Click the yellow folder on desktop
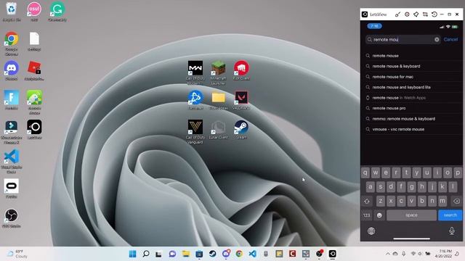This screenshot has height=261, width=465. [219, 100]
